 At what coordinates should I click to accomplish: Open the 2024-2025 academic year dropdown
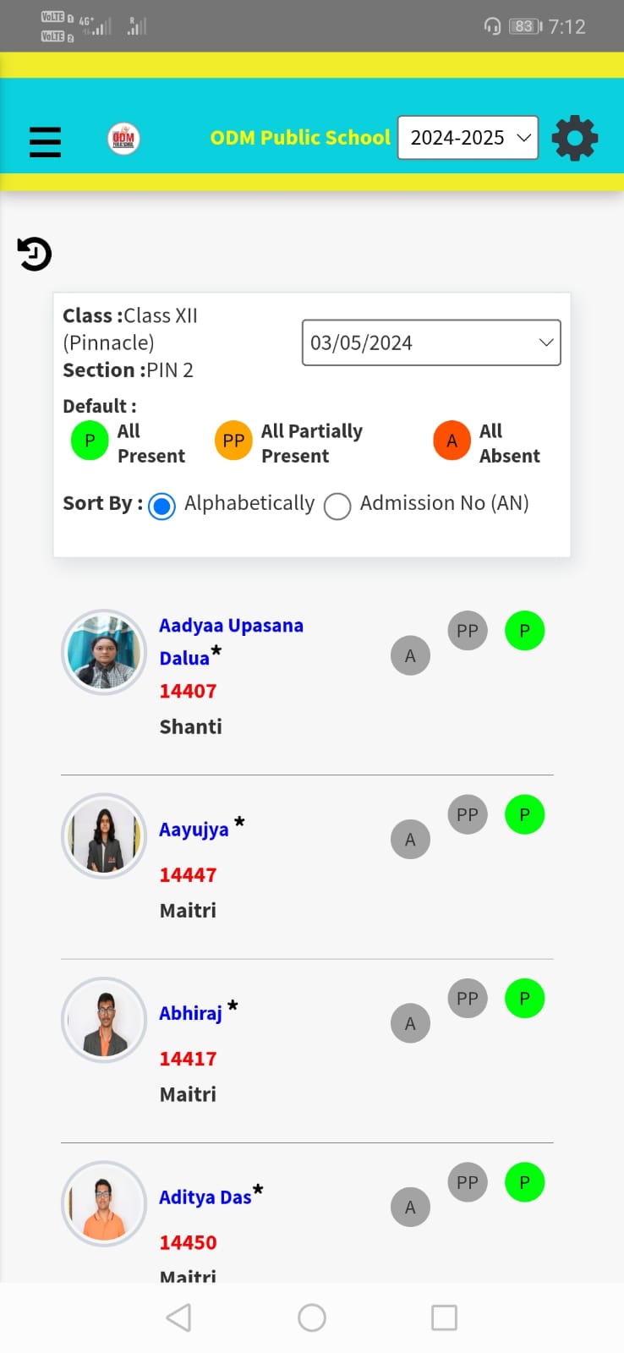tap(468, 138)
